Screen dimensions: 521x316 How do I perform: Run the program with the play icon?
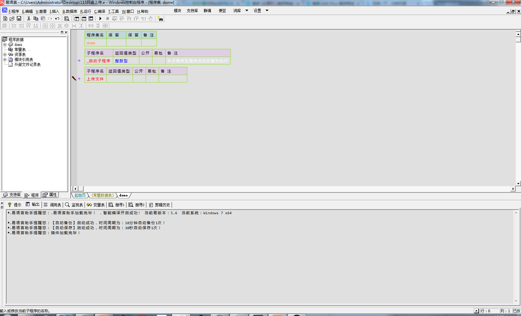[x=100, y=19]
